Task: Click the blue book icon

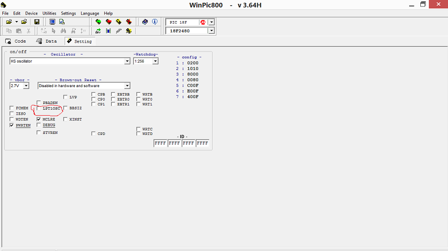Action: coord(145,22)
